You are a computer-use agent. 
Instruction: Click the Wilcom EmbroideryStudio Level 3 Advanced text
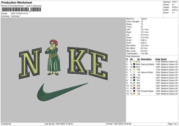click(21, 6)
